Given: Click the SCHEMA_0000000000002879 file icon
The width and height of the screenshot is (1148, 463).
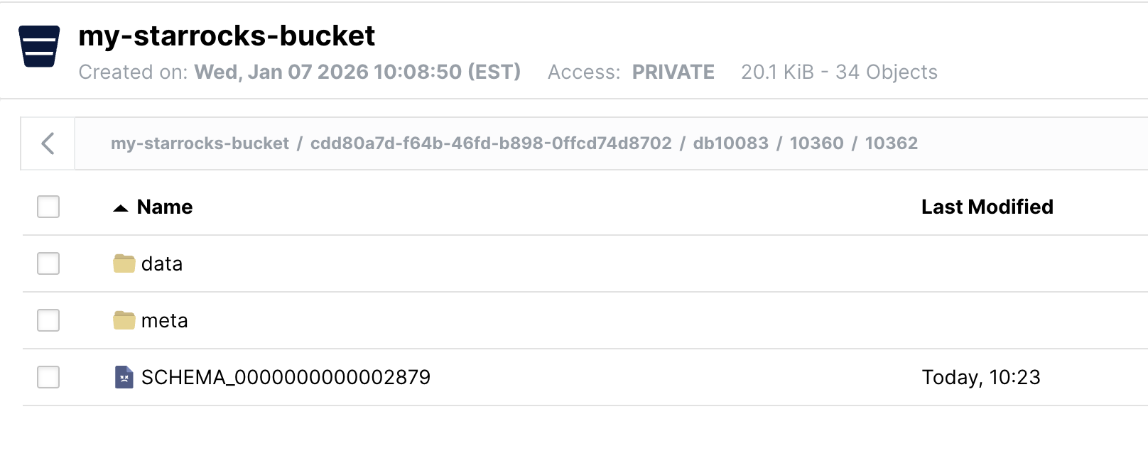Looking at the screenshot, I should [x=124, y=377].
